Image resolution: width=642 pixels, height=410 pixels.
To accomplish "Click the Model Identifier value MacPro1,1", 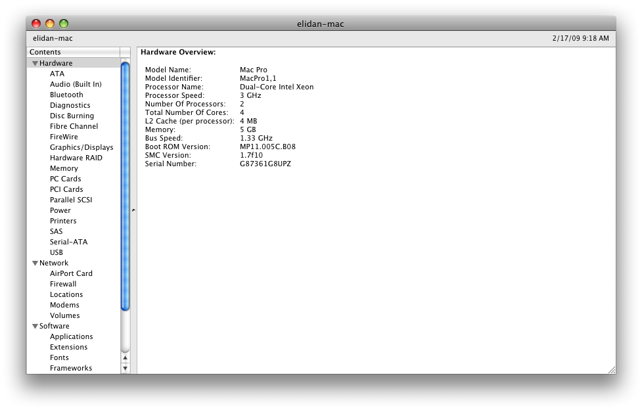I will (258, 78).
